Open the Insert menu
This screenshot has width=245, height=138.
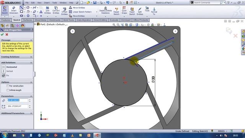[x=47, y=3]
